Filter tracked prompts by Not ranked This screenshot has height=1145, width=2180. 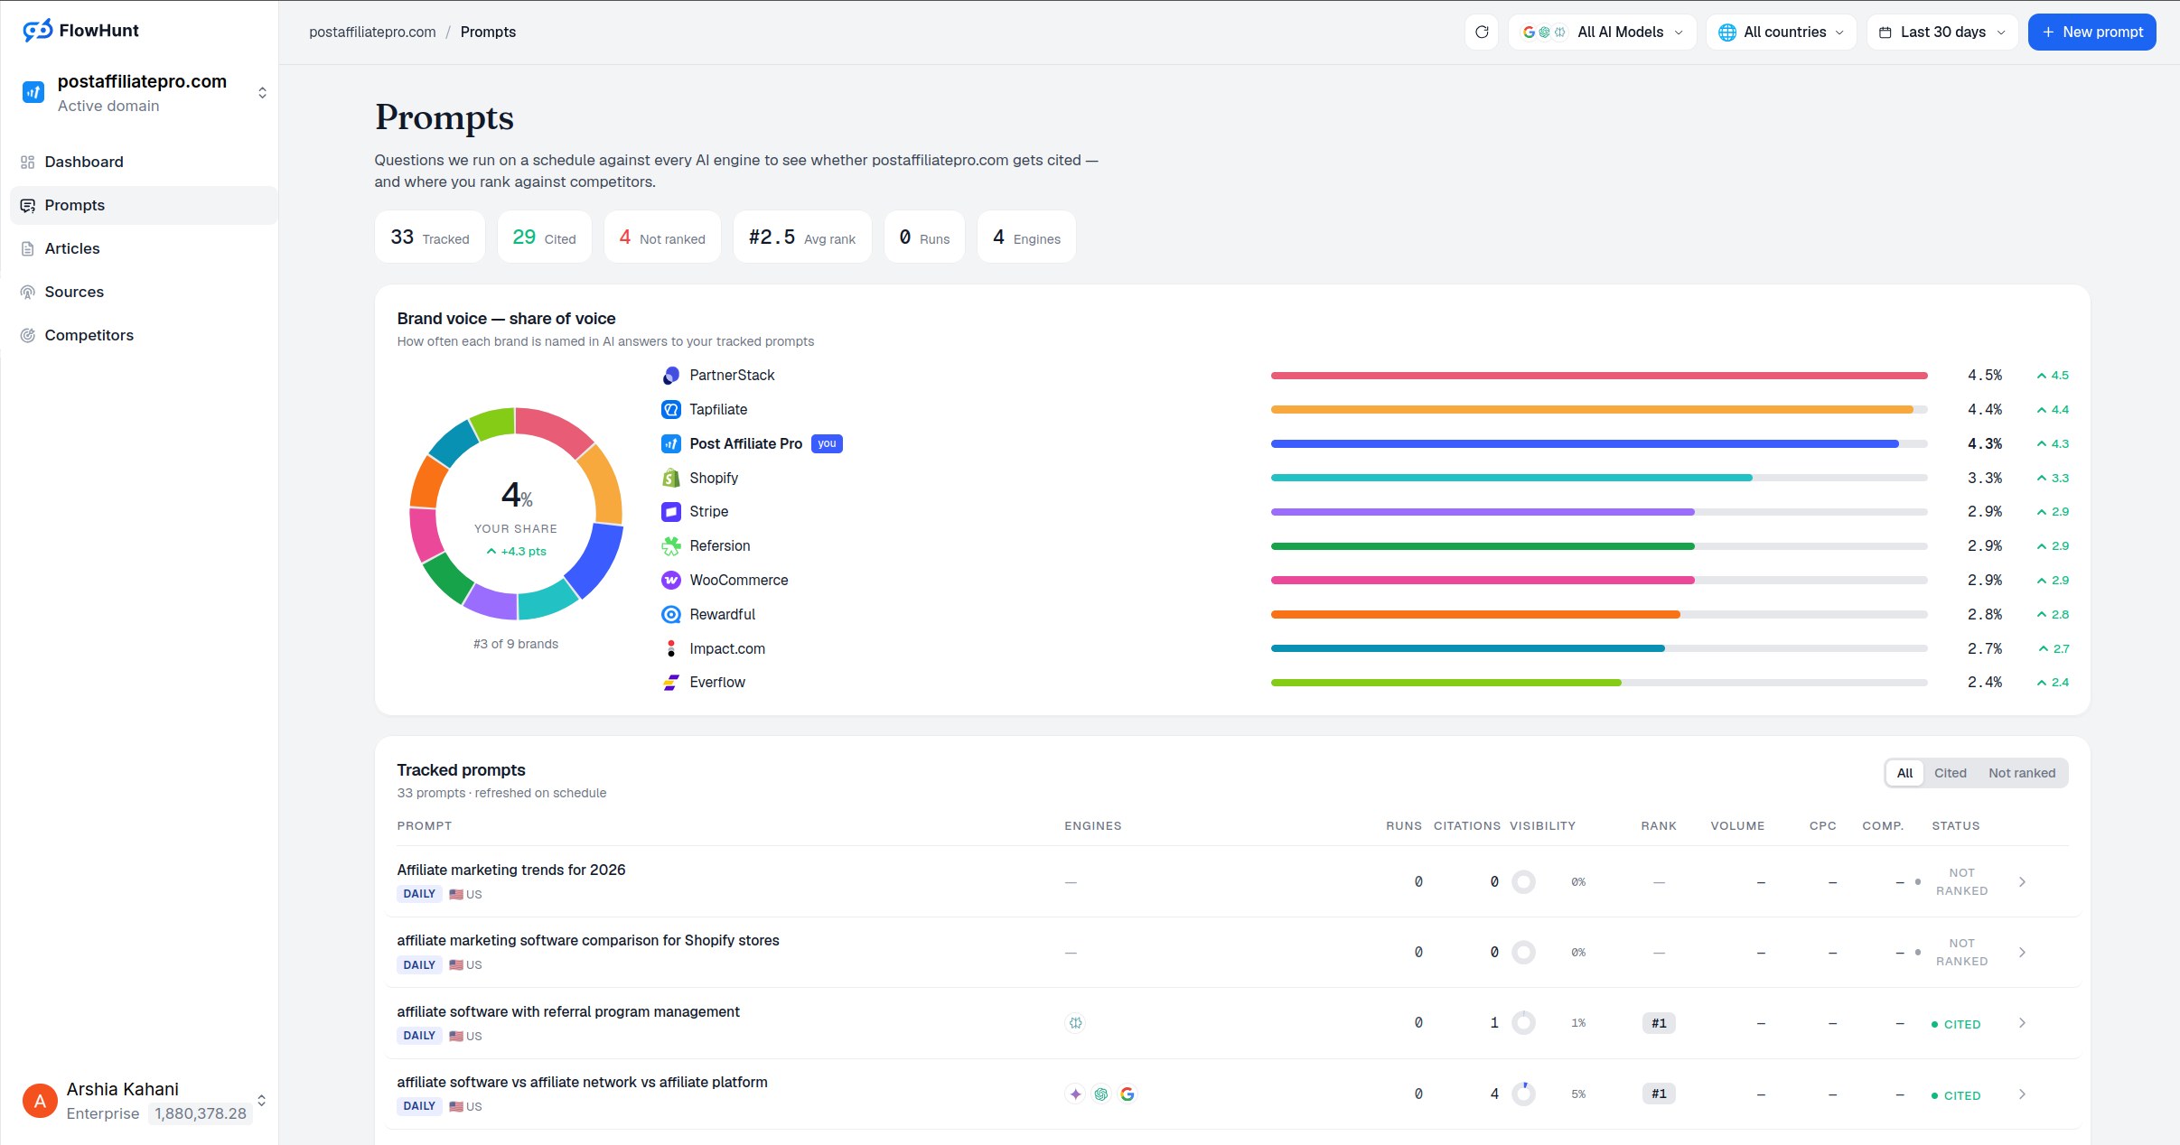2022,774
